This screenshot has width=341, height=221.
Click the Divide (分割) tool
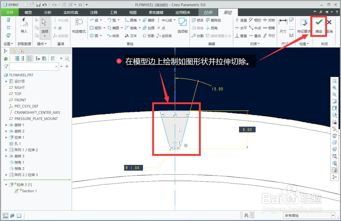pos(198,36)
